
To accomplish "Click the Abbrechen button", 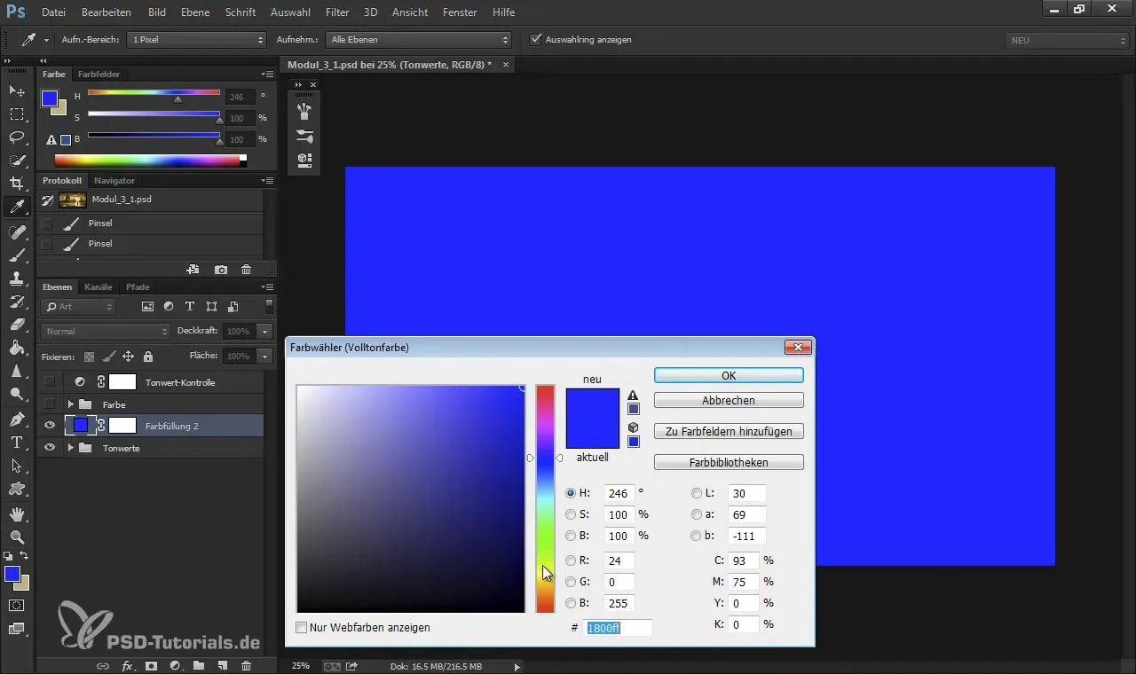I will 729,400.
